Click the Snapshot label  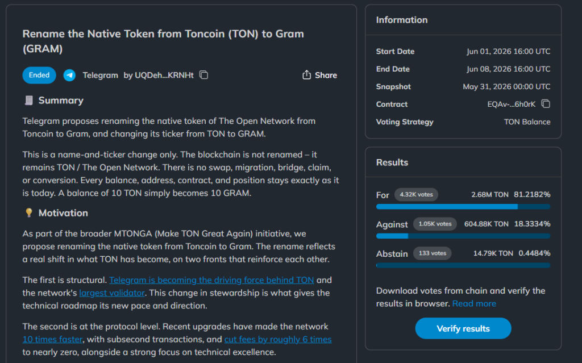(x=393, y=87)
